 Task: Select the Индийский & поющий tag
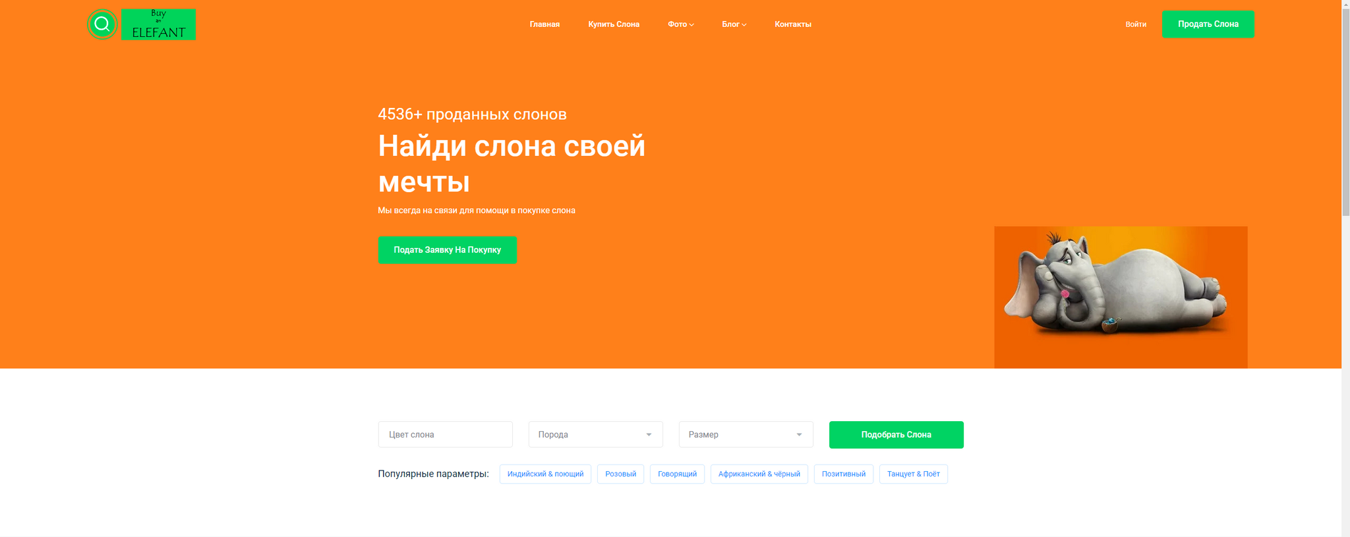[545, 474]
